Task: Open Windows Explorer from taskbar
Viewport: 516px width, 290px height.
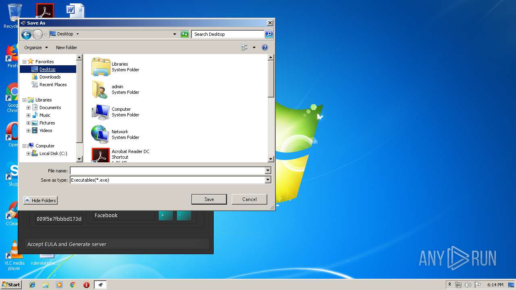Action: tap(46, 285)
